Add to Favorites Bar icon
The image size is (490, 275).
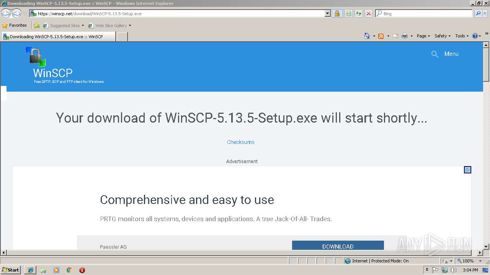37,26
